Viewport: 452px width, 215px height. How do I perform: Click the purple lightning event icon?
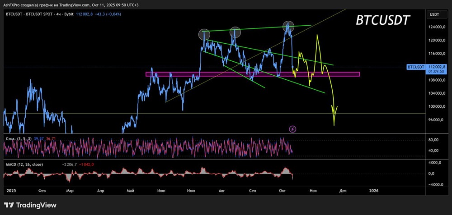tap(292, 129)
